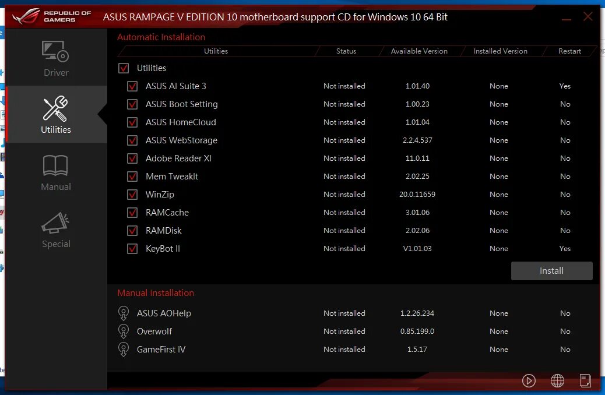Uncheck ASUS AI Suite 3
This screenshot has width=605, height=395.
point(132,86)
